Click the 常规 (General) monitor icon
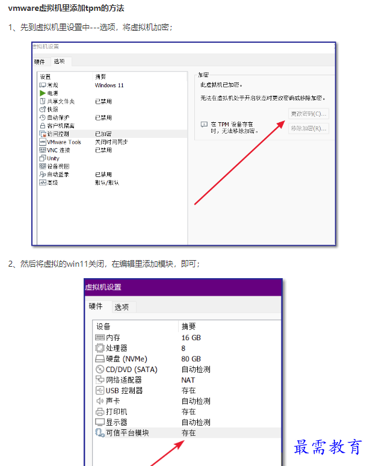 (x=43, y=85)
